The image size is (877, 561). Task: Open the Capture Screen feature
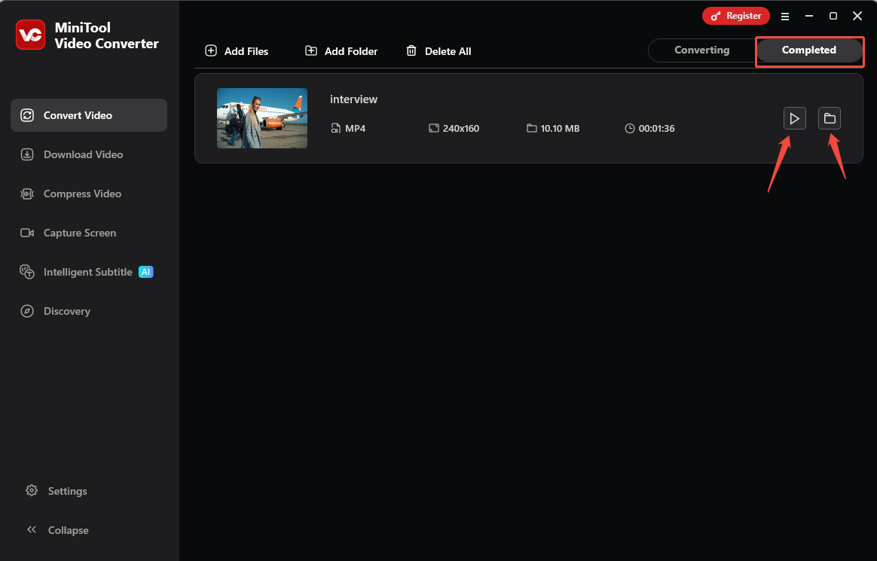tap(27, 233)
